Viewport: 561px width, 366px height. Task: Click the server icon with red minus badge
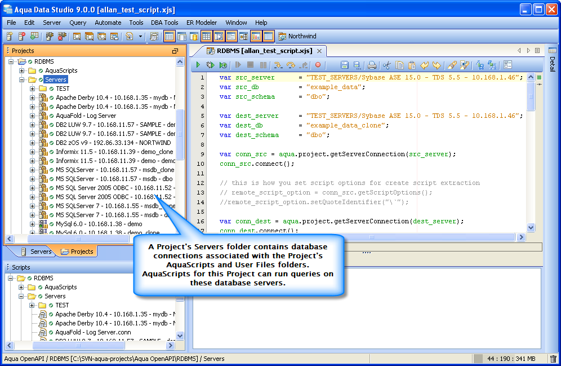click(22, 36)
